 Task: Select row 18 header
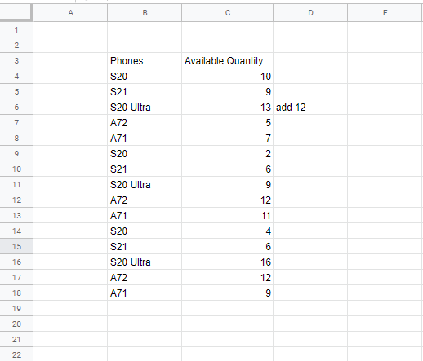16,293
